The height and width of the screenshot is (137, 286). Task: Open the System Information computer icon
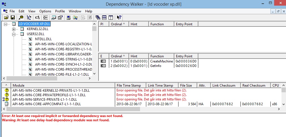coord(68,17)
